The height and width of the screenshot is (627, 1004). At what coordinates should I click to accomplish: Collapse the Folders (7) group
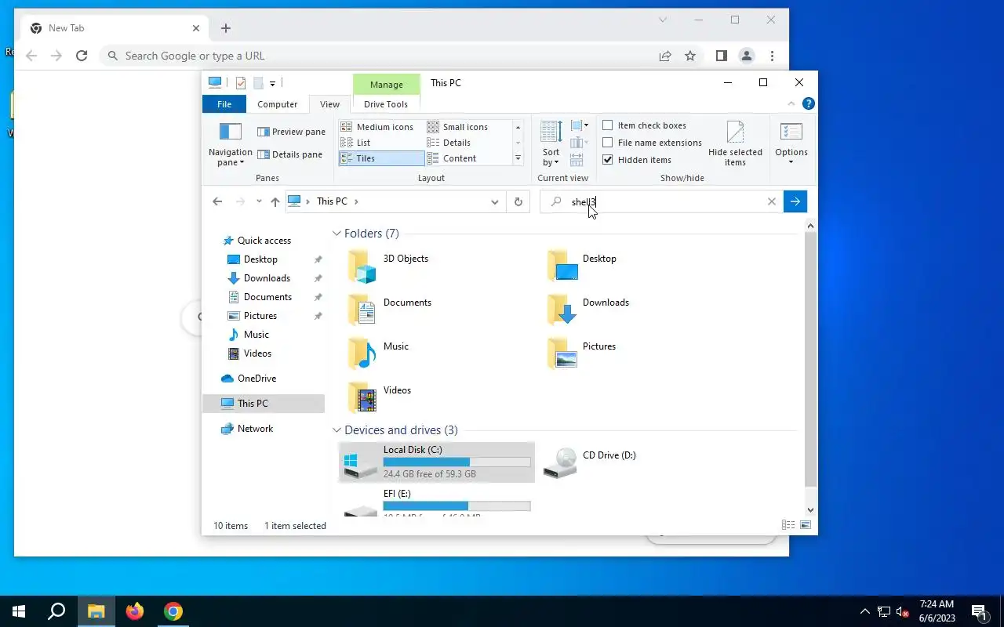coord(336,234)
